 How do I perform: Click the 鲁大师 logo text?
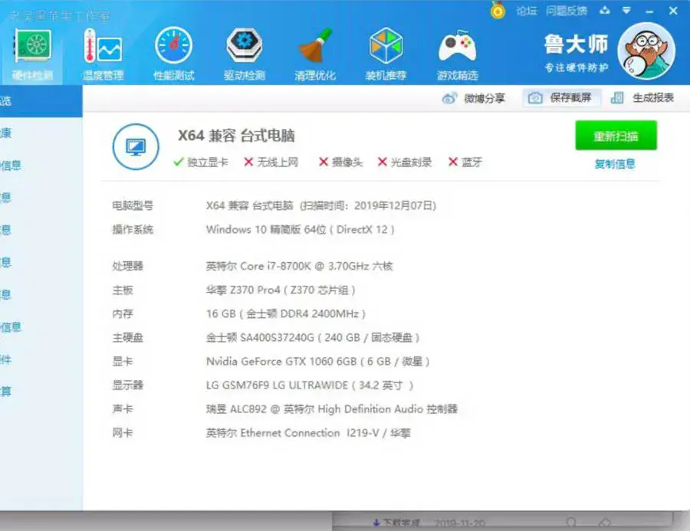576,44
